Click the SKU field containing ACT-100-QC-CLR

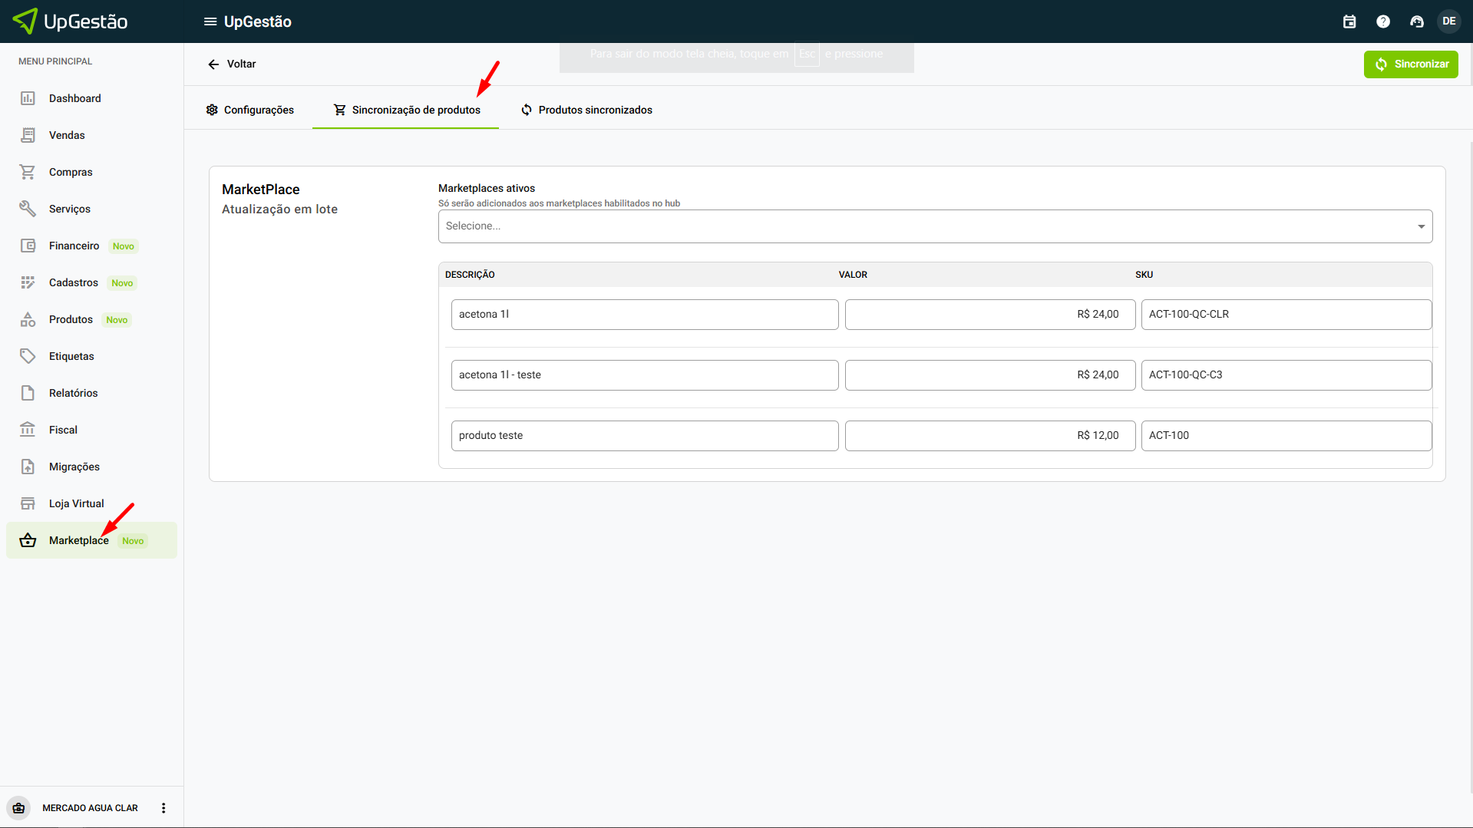click(1286, 315)
